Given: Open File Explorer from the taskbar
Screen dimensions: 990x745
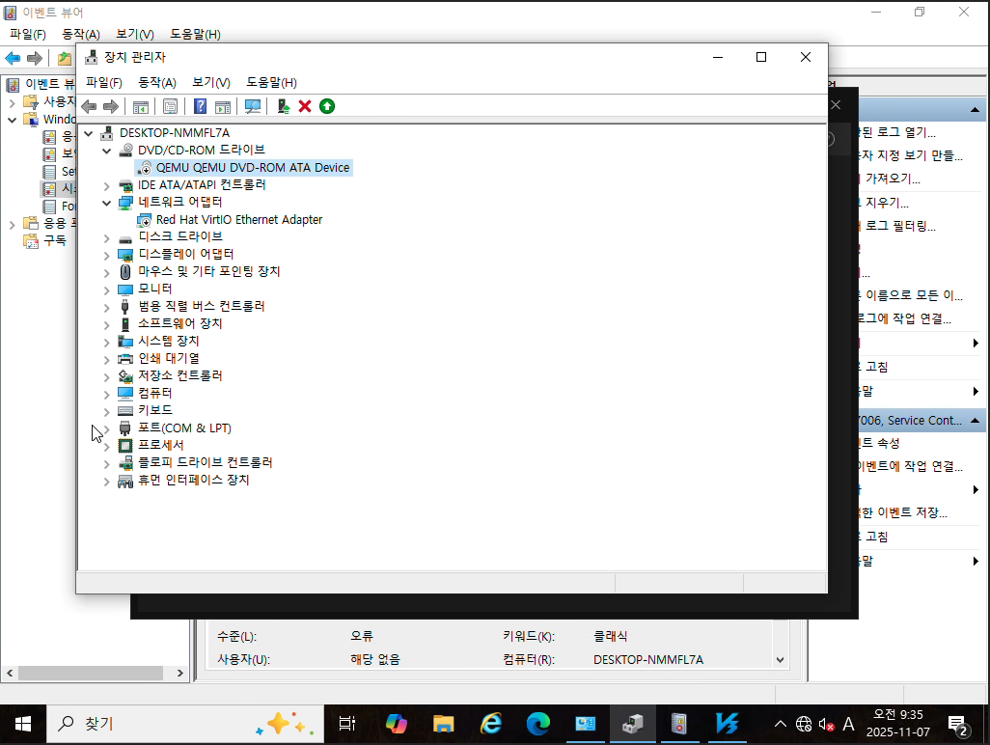Looking at the screenshot, I should pos(443,723).
